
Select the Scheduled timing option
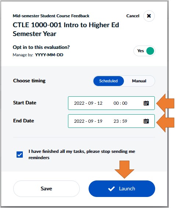coord(108,81)
